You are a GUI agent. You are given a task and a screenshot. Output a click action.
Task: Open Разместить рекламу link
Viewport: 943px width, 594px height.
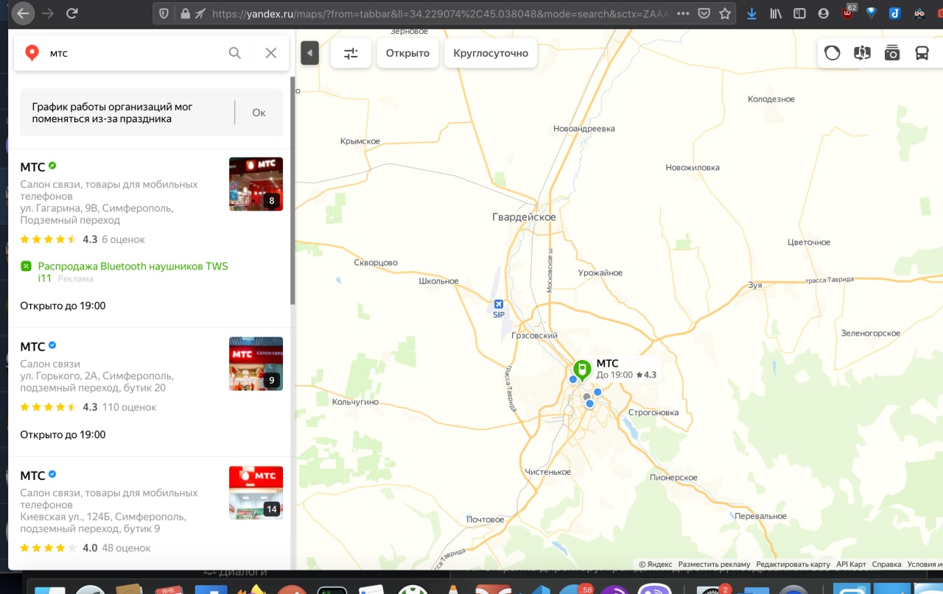tap(714, 565)
